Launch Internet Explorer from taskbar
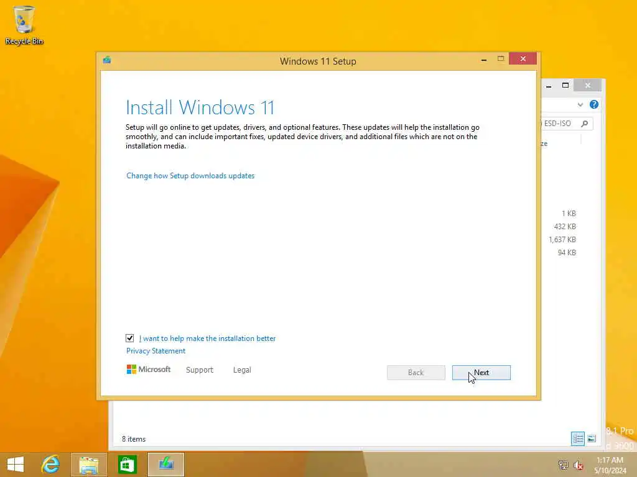The image size is (637, 477). tap(51, 465)
